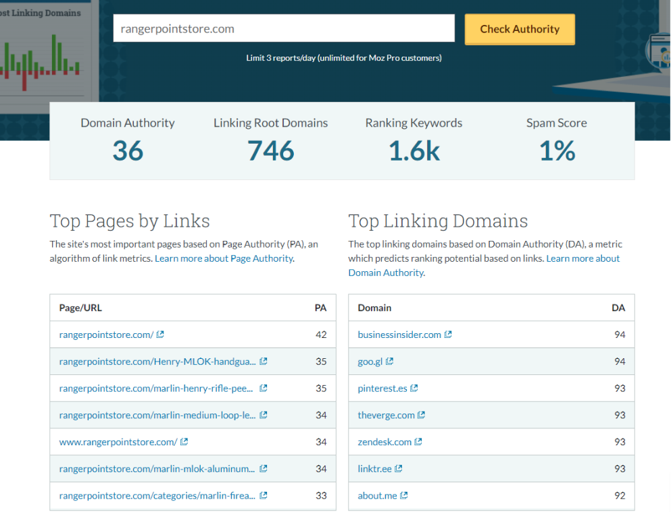Image resolution: width=671 pixels, height=512 pixels.
Task: Click the Page/URL column header
Action: pos(80,308)
